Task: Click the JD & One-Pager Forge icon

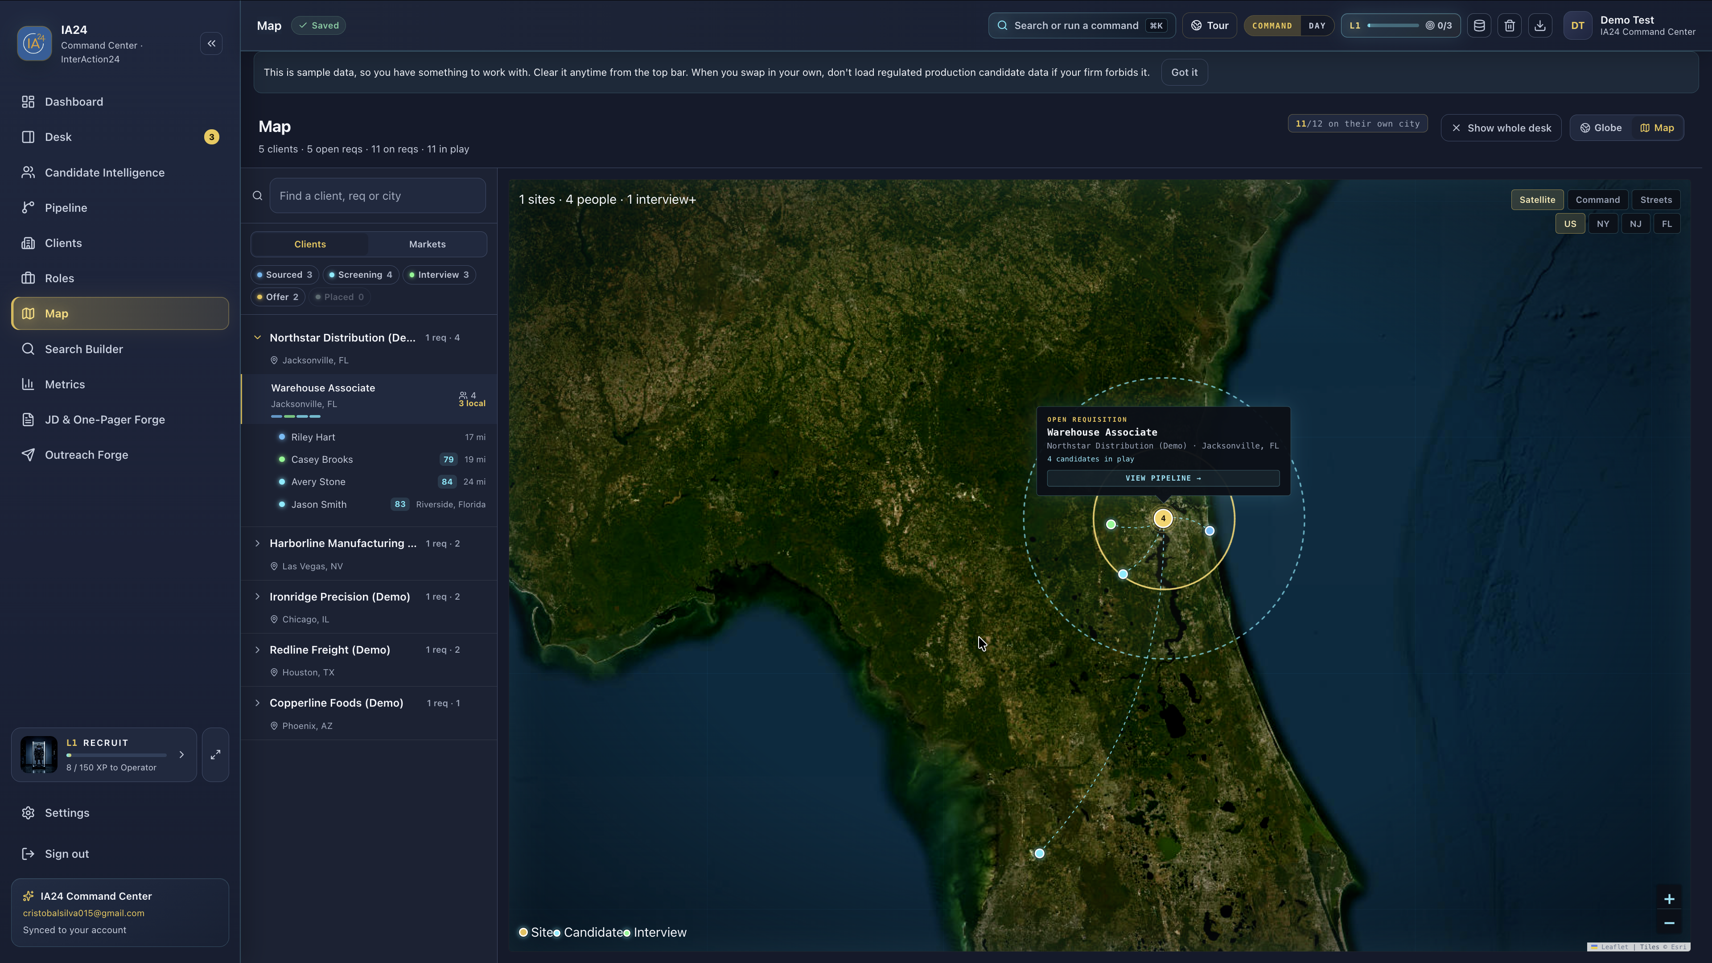Action: click(x=28, y=420)
